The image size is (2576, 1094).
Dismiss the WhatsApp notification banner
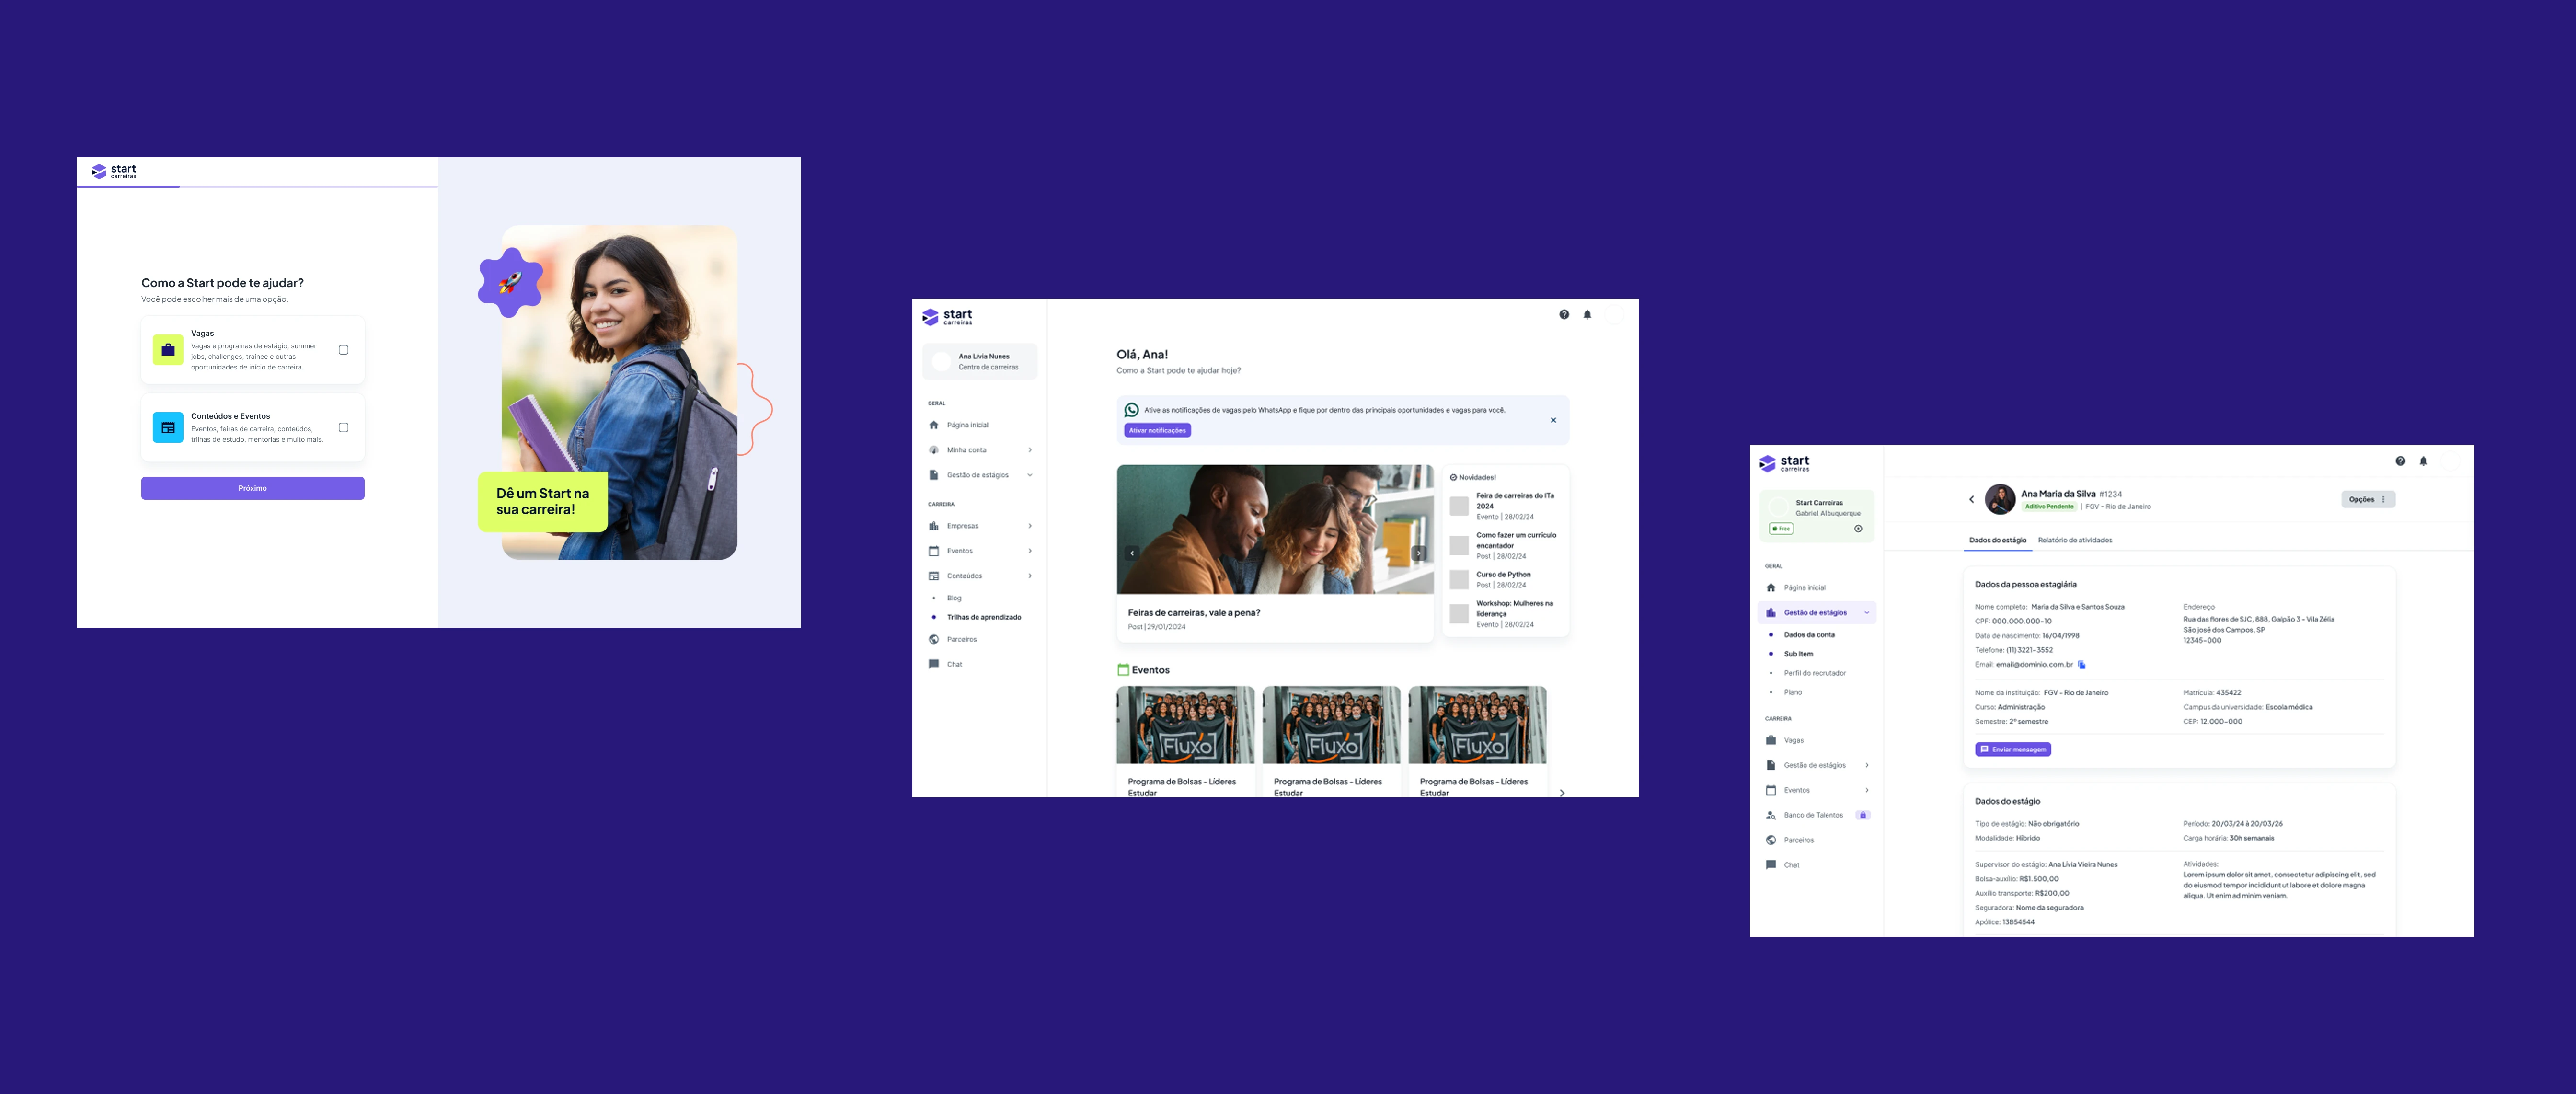pos(1553,420)
